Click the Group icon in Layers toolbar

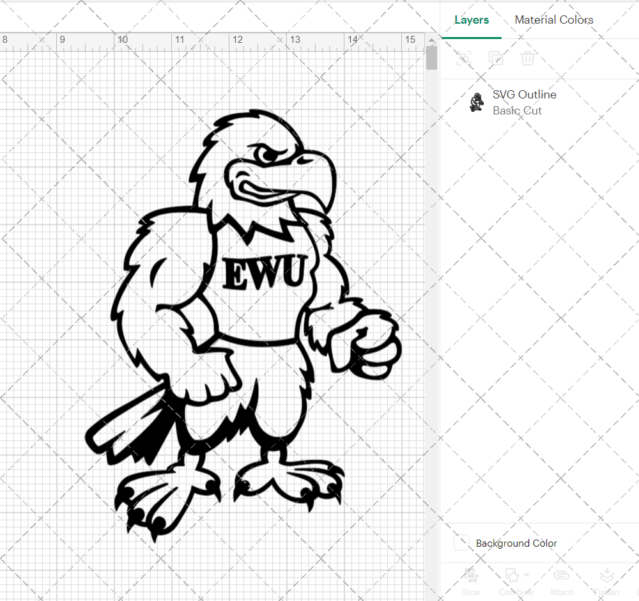[464, 58]
